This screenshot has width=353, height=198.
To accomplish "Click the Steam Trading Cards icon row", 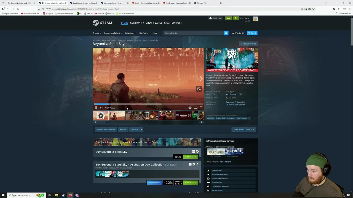I will [x=231, y=178].
